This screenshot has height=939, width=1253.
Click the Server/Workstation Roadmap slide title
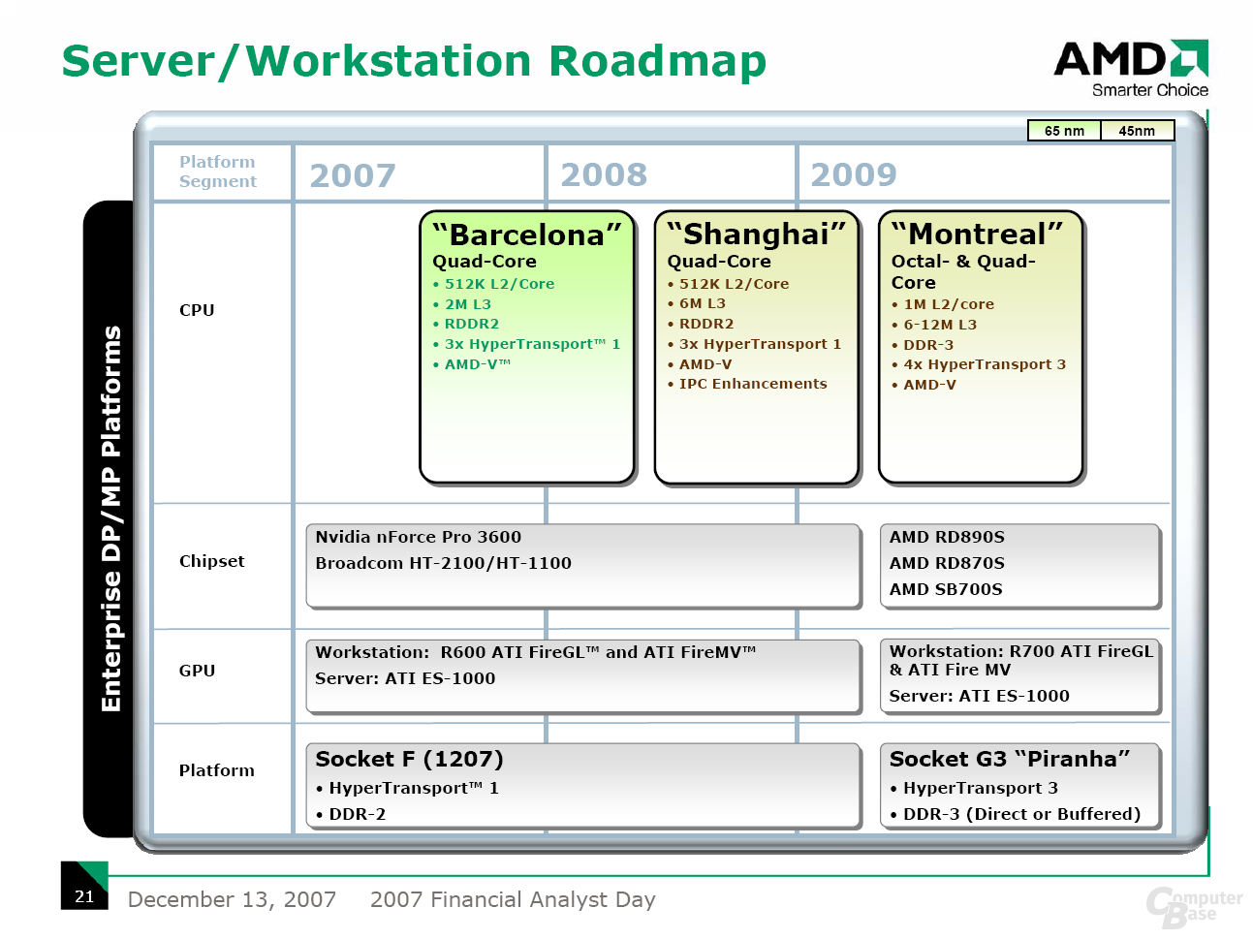[x=414, y=61]
